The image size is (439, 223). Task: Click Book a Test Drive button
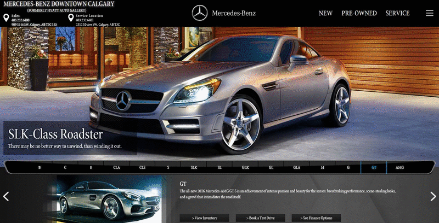tap(260, 218)
